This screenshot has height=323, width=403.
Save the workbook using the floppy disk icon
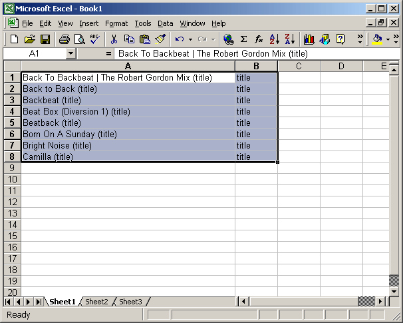45,39
